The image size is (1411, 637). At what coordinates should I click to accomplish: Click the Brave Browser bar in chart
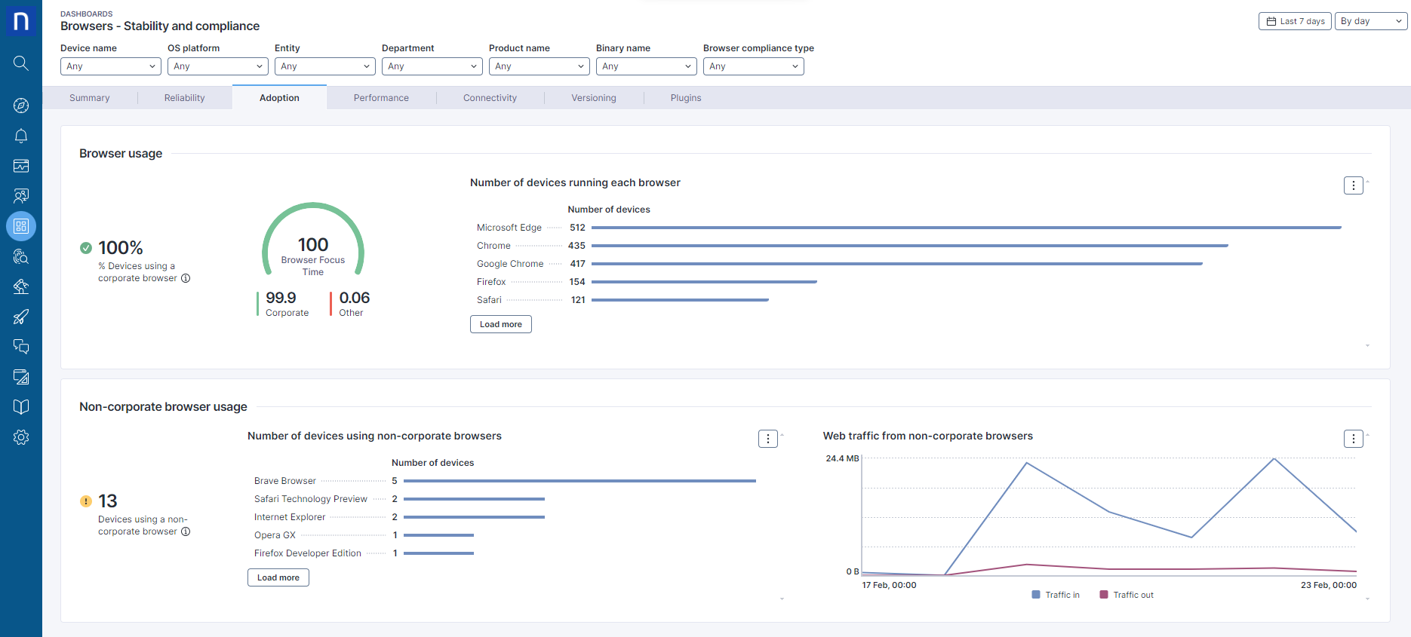[579, 481]
